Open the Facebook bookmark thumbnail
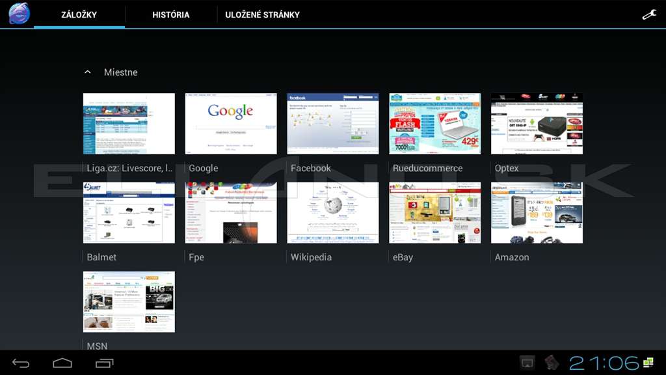This screenshot has width=666, height=375. [x=333, y=124]
